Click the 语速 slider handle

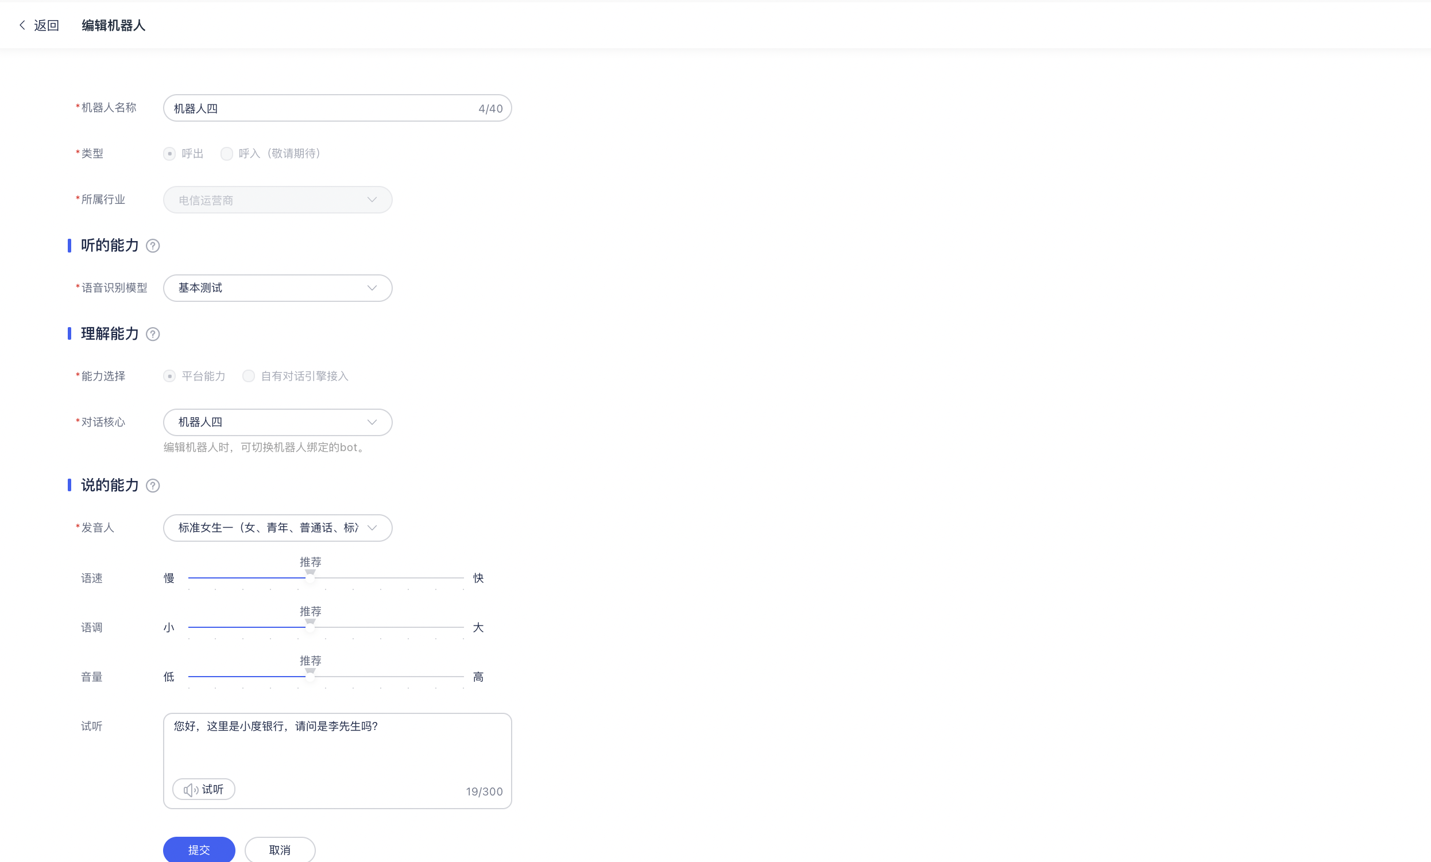pyautogui.click(x=310, y=578)
